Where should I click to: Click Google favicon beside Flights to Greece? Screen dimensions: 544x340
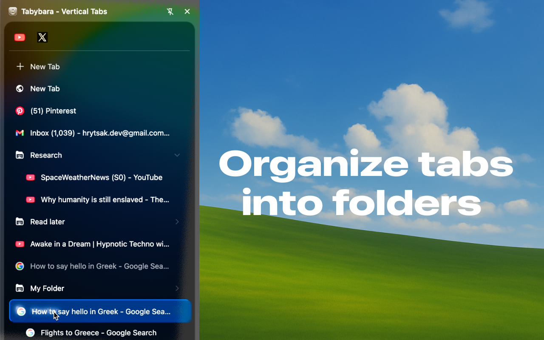coord(30,333)
